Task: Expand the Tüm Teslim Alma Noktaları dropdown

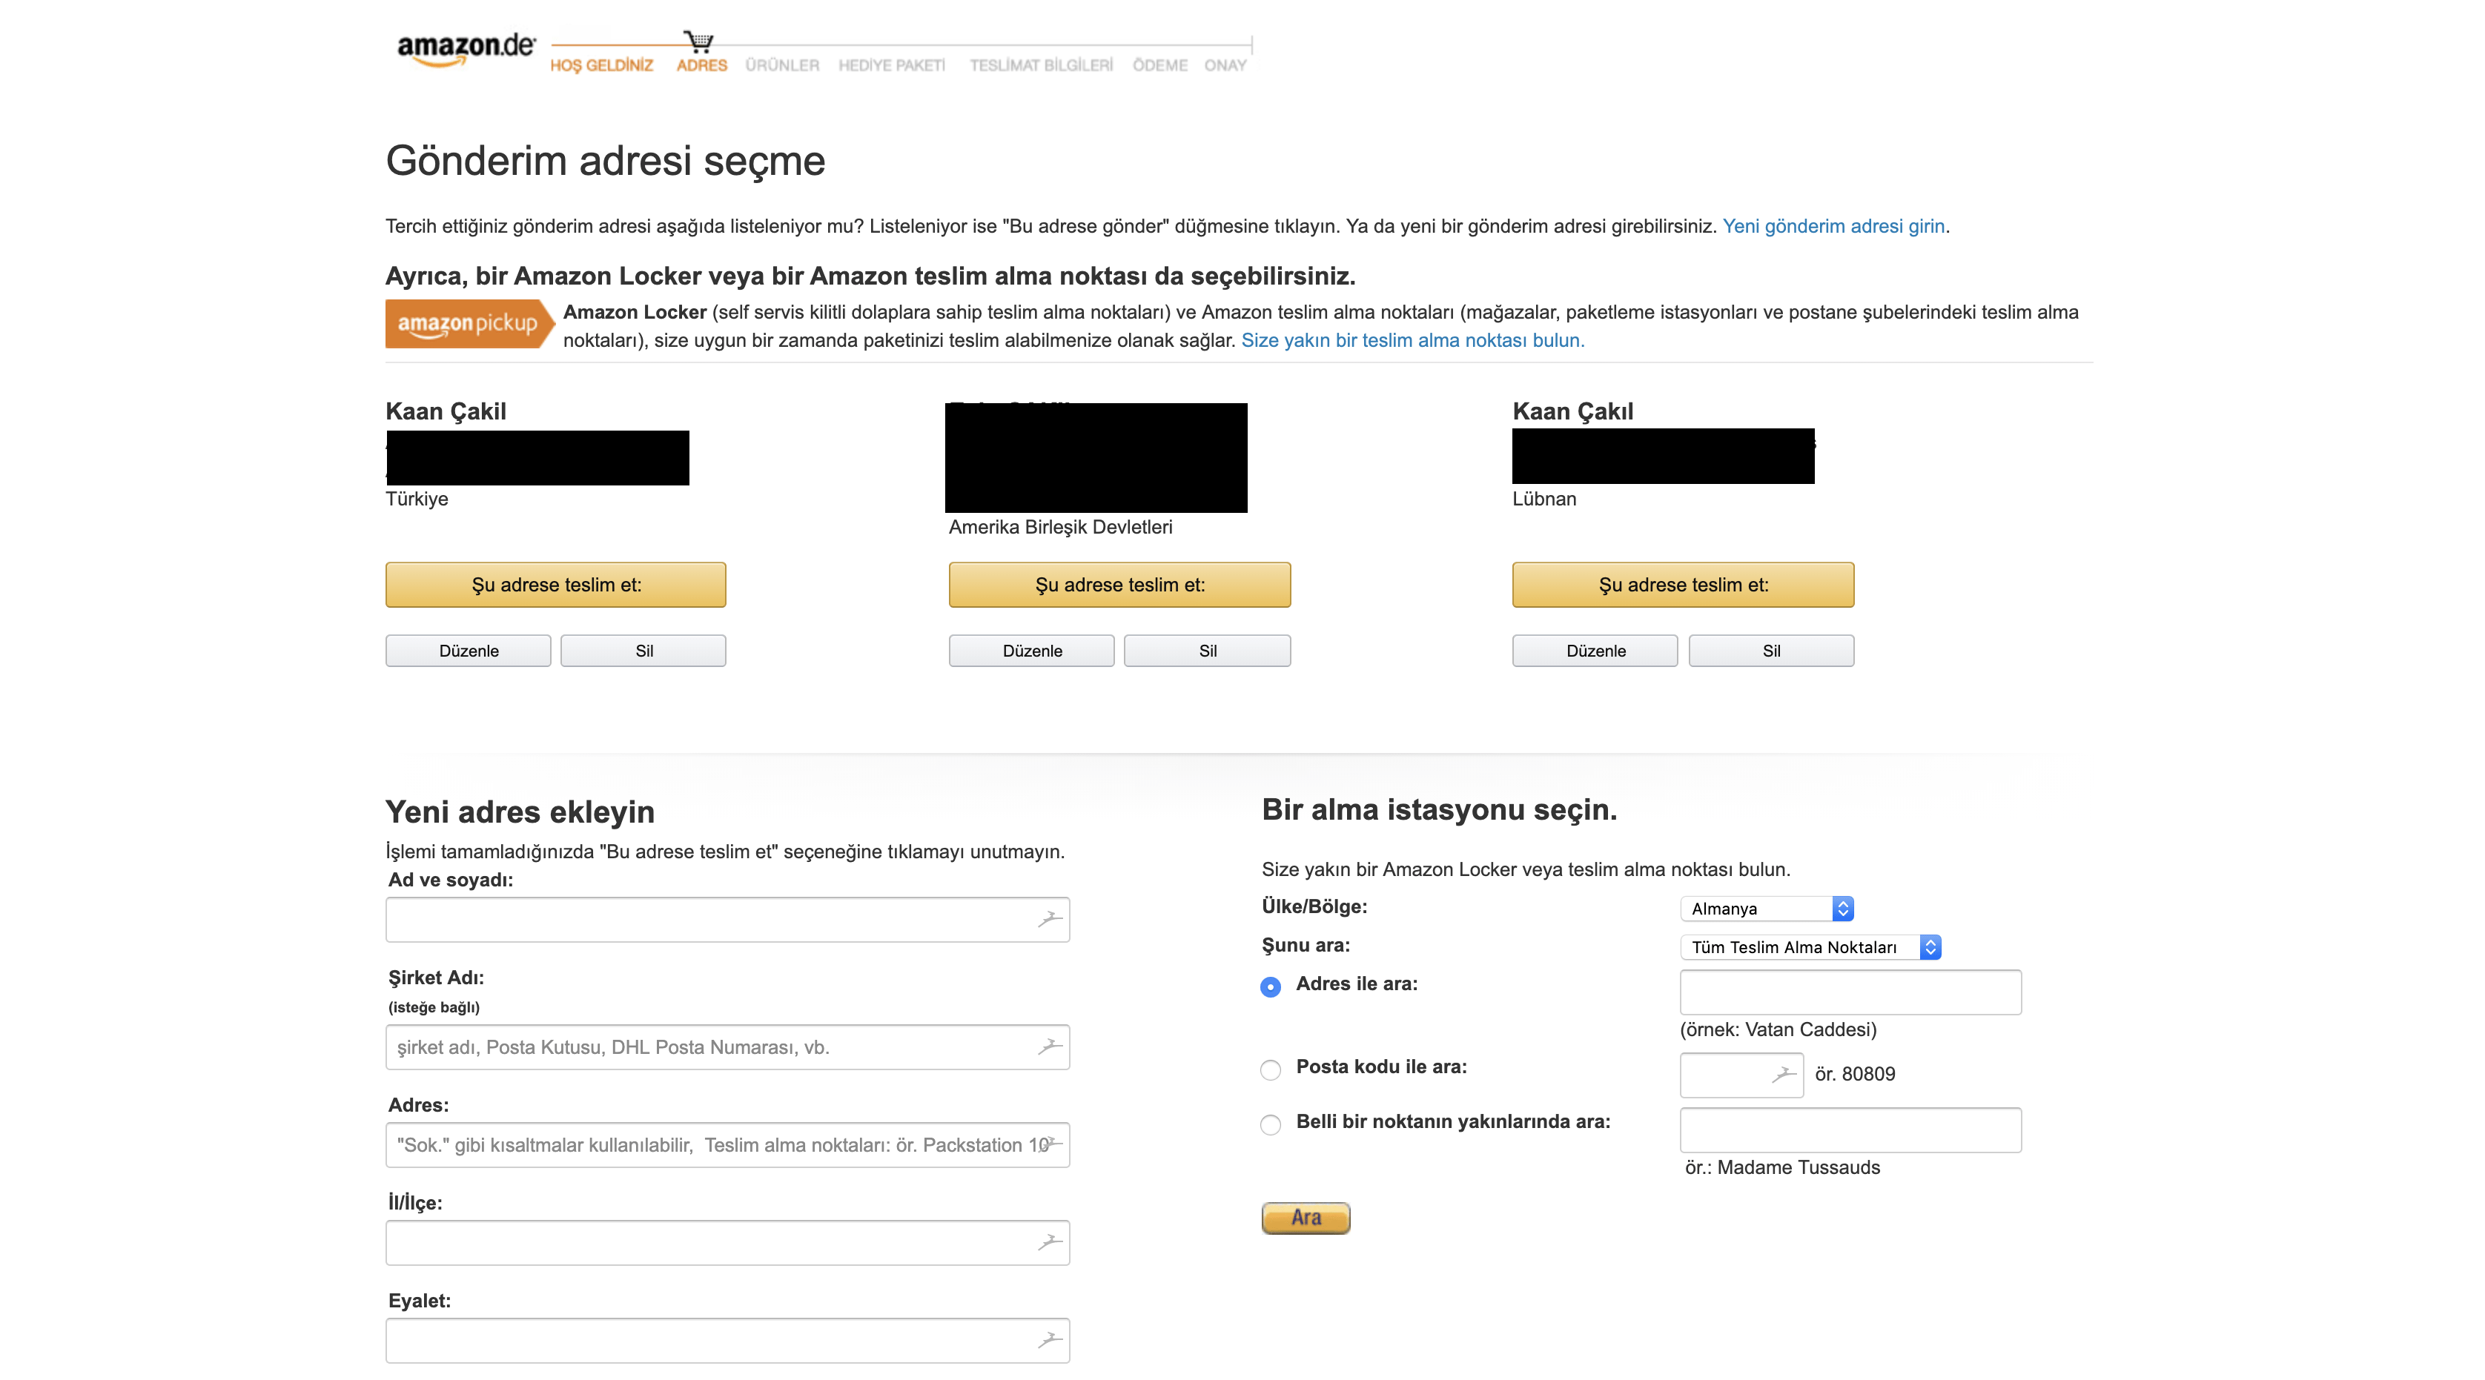Action: (1809, 947)
